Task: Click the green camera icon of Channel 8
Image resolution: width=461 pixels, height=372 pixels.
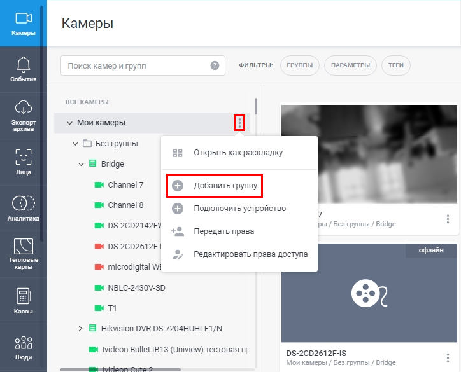Action: [99, 205]
